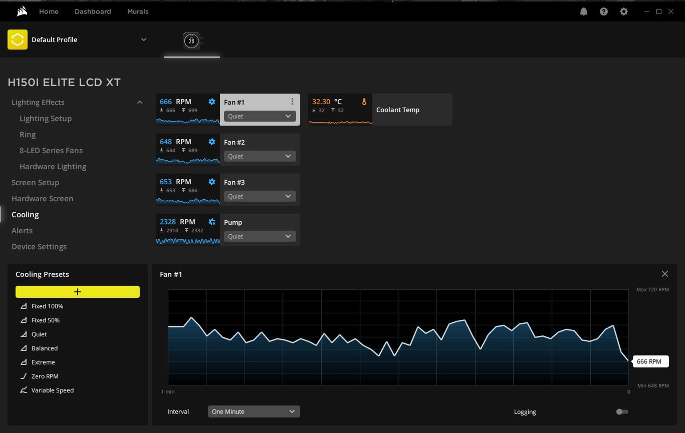Viewport: 685px width, 433px height.
Task: Open Lighting Effects in the sidebar
Action: click(x=38, y=102)
